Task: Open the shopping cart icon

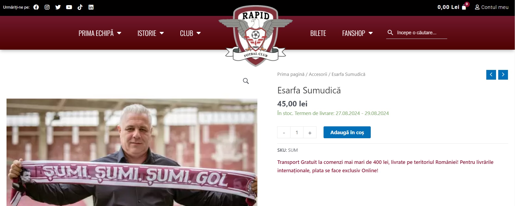Action: click(464, 7)
